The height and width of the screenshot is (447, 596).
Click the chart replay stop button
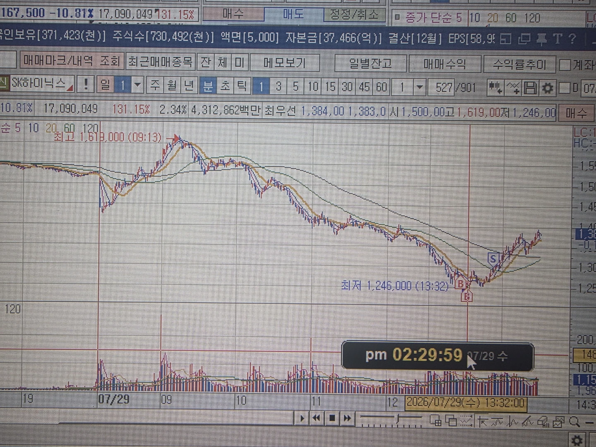point(332,418)
